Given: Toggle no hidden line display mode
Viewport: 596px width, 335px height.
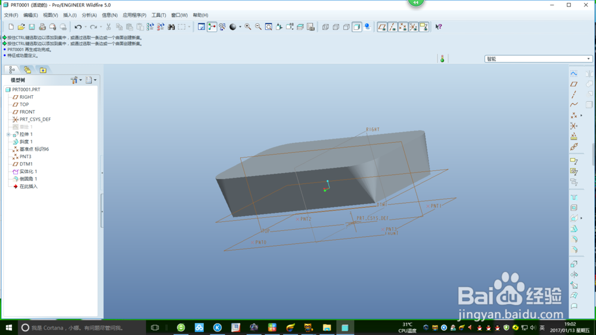Looking at the screenshot, I should point(346,27).
